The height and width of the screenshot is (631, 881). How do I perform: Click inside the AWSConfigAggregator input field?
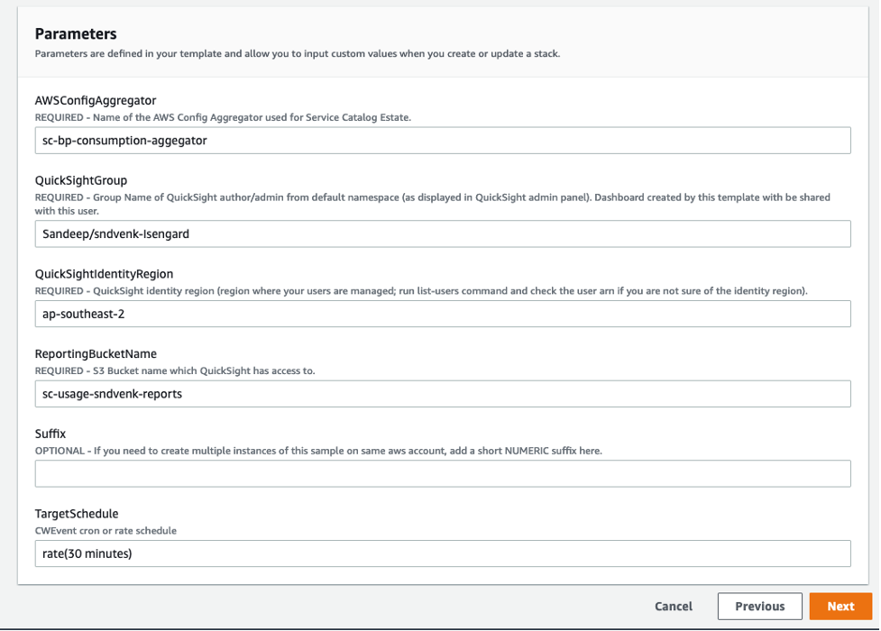tap(442, 140)
